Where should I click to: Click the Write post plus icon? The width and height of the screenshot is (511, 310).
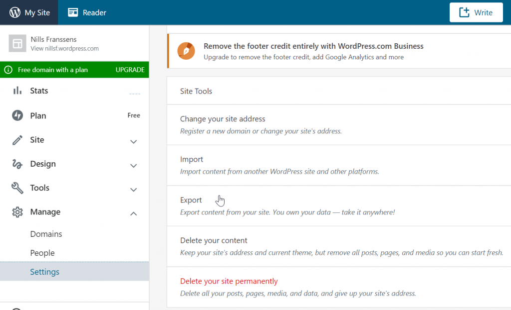(464, 12)
